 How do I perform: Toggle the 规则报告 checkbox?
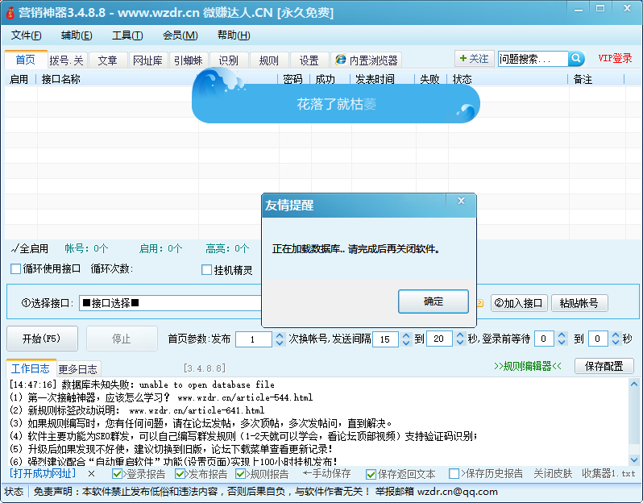240,474
